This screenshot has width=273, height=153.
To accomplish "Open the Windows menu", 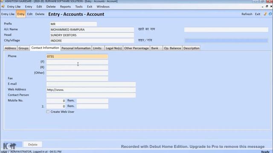I will [x=103, y=7].
